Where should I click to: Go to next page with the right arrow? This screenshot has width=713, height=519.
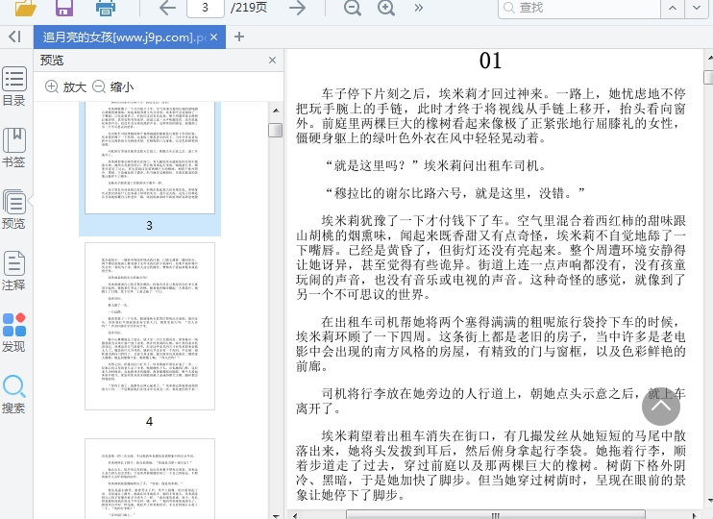(297, 8)
